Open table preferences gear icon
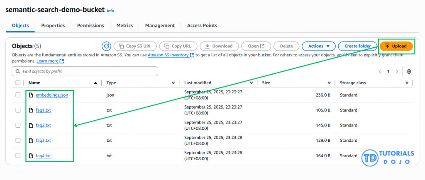 point(409,71)
